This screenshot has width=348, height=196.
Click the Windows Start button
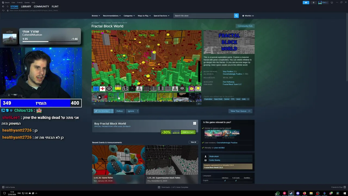tap(344, 193)
